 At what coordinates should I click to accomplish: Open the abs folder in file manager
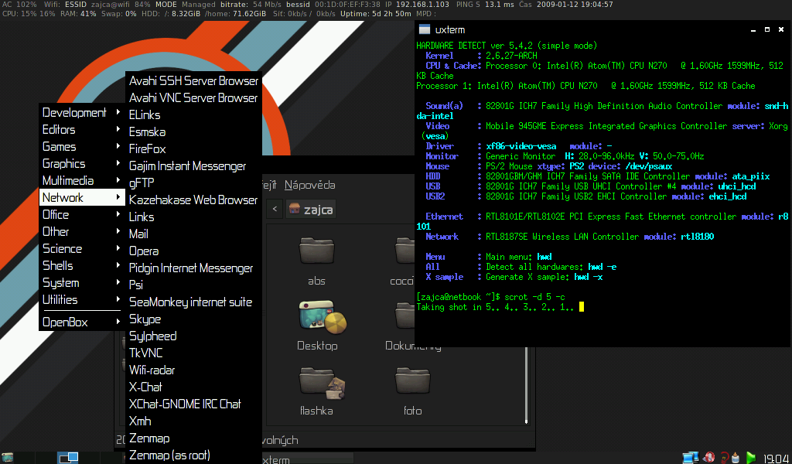316,251
